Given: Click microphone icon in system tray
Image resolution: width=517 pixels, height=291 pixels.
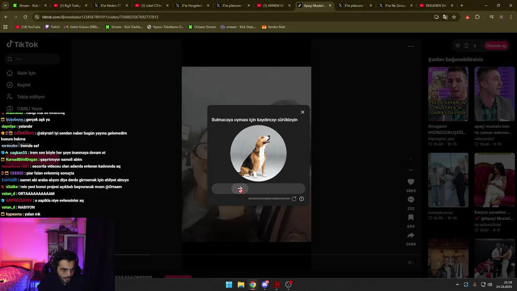Looking at the screenshot, I should click(475, 285).
